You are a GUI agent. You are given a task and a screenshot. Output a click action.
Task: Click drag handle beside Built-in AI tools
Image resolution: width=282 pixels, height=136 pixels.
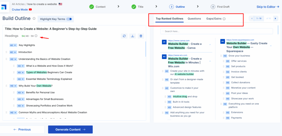(x=165, y=102)
